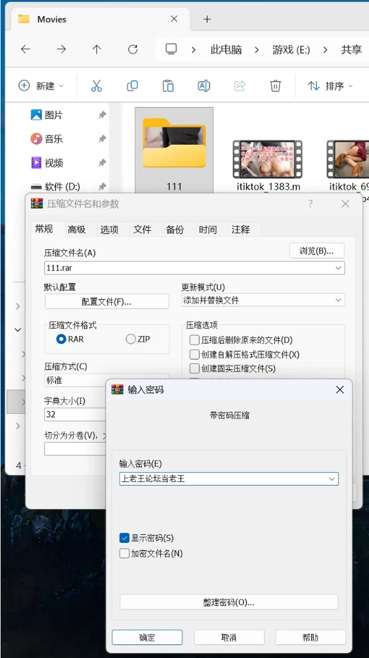The image size is (369, 658).
Task: Go forward in File Explorer navigation
Action: pyautogui.click(x=61, y=49)
